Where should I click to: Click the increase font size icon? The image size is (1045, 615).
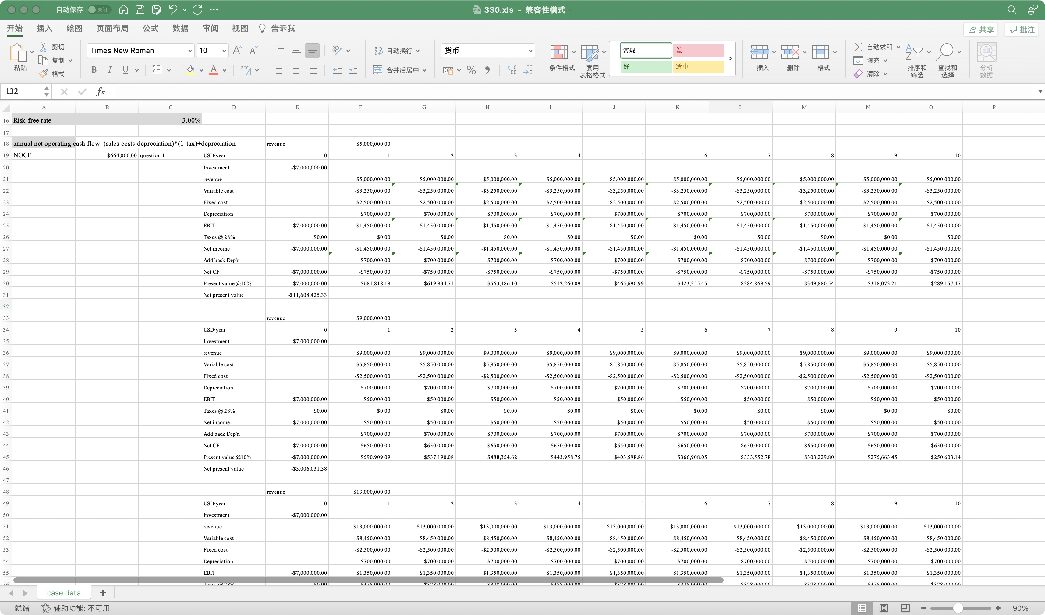point(237,51)
